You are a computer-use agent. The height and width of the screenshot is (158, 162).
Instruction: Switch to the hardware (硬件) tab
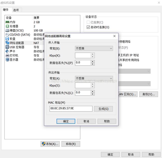pyautogui.click(x=6, y=10)
